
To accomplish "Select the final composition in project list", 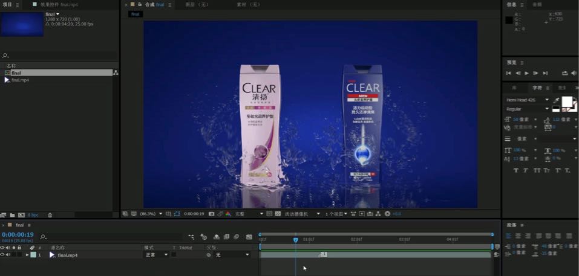I will click(16, 72).
